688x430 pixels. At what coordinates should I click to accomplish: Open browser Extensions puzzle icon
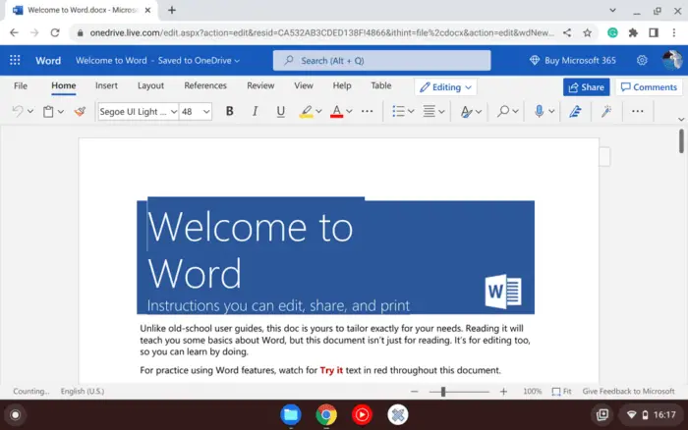click(x=633, y=32)
